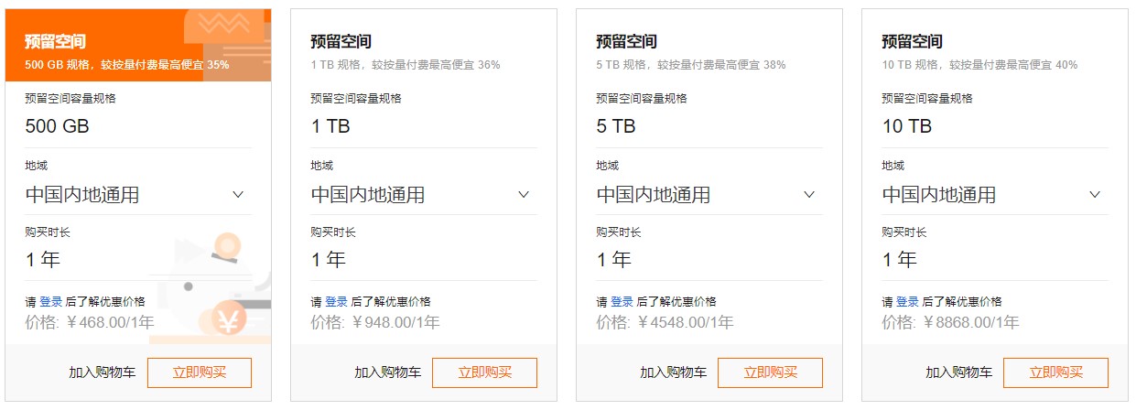
Task: Click the region chevron on 5 TB card
Action: (x=809, y=194)
